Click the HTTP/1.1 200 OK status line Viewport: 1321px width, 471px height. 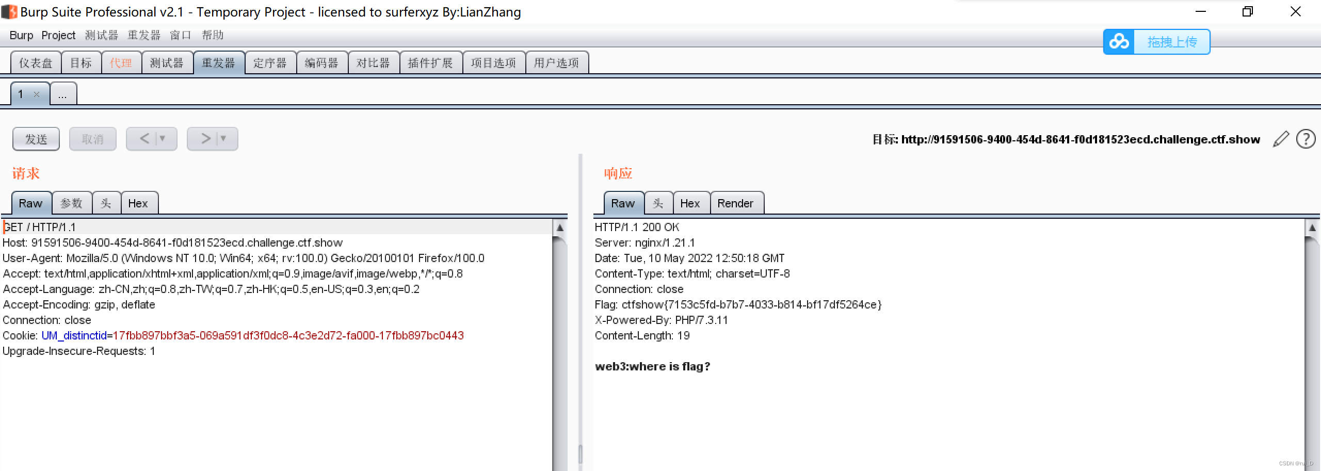pyautogui.click(x=637, y=227)
